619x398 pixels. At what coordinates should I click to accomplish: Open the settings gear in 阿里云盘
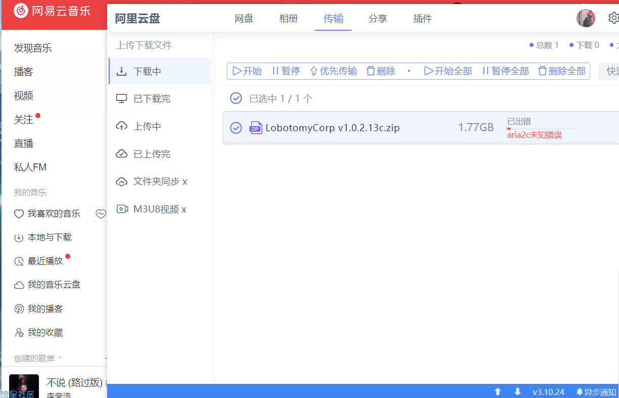[x=613, y=18]
